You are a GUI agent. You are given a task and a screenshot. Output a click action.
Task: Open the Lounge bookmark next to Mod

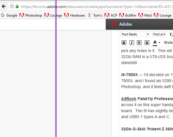[x=162, y=15]
